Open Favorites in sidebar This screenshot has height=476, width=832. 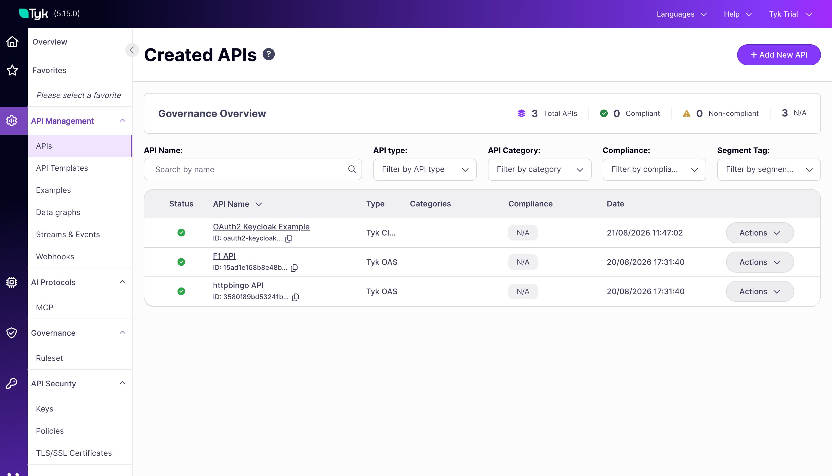point(49,70)
